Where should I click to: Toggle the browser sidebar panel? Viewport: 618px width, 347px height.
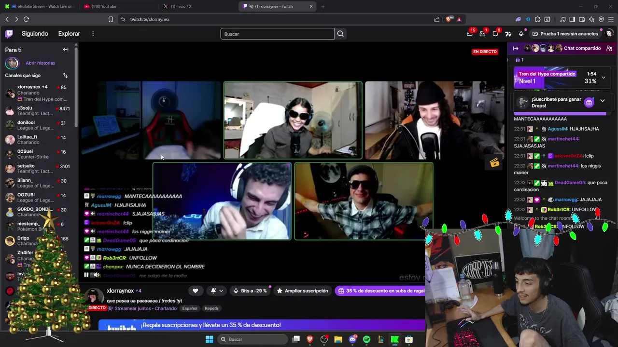click(572, 19)
